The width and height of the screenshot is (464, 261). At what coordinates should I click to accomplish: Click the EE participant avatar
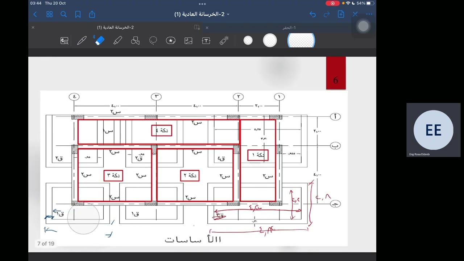(x=433, y=130)
